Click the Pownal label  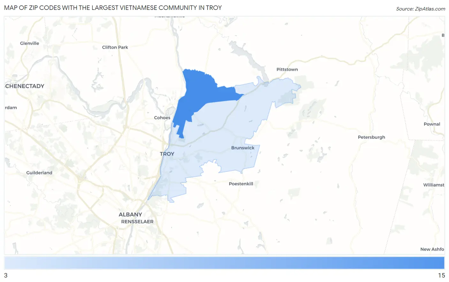point(432,124)
